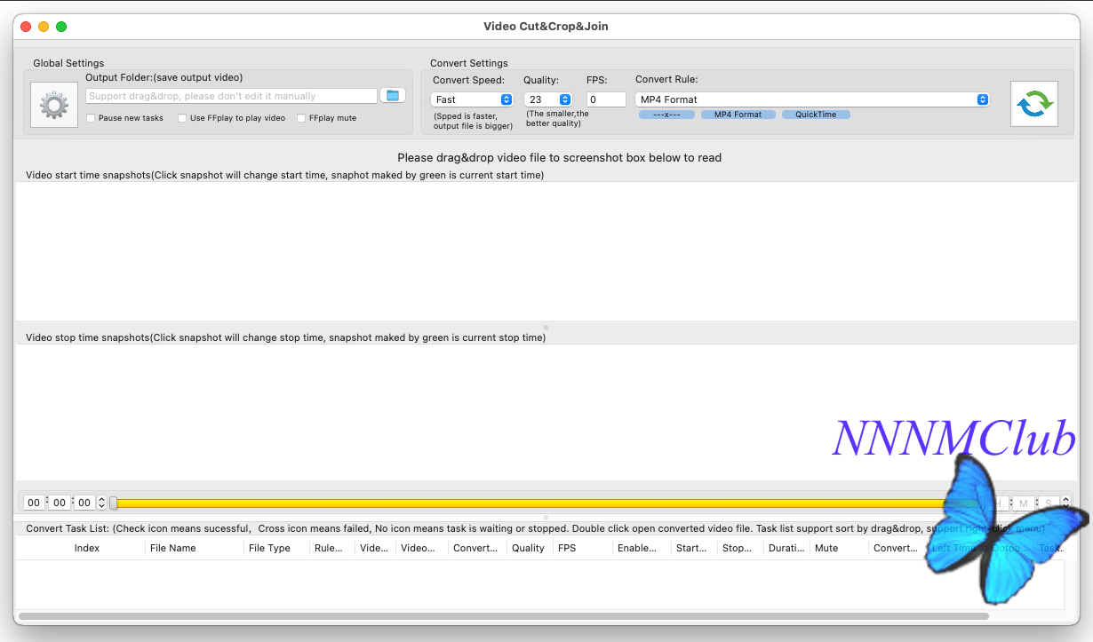The image size is (1093, 642).
Task: Select the QuickTime preset tag
Action: pyautogui.click(x=816, y=115)
